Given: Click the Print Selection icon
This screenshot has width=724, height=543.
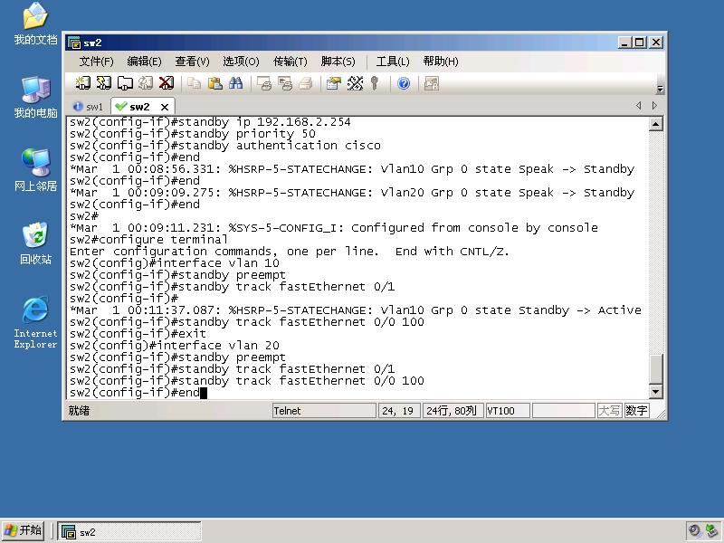Looking at the screenshot, I should click(285, 83).
